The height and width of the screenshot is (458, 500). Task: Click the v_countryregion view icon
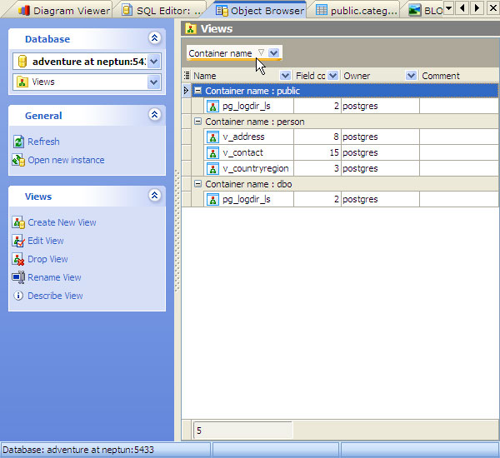point(212,168)
